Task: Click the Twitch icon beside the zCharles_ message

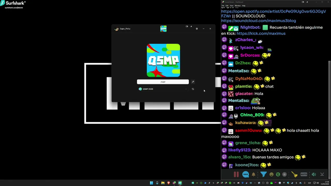Action: coord(224,40)
